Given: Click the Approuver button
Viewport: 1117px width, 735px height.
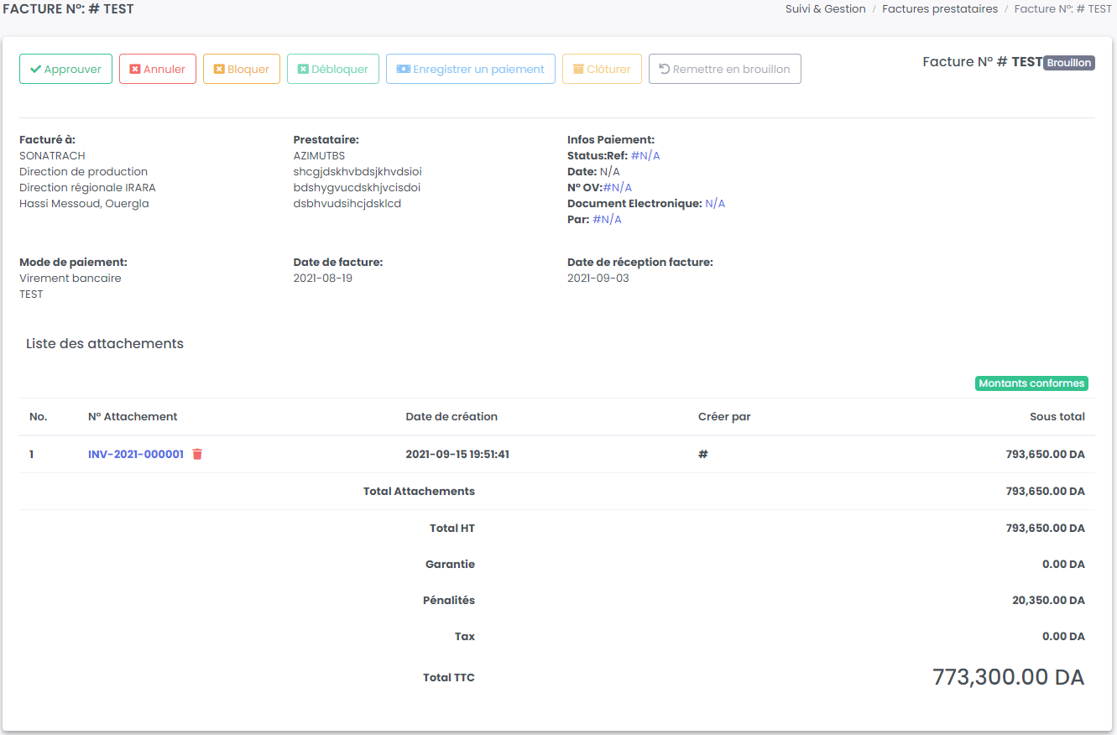Looking at the screenshot, I should click(x=65, y=69).
